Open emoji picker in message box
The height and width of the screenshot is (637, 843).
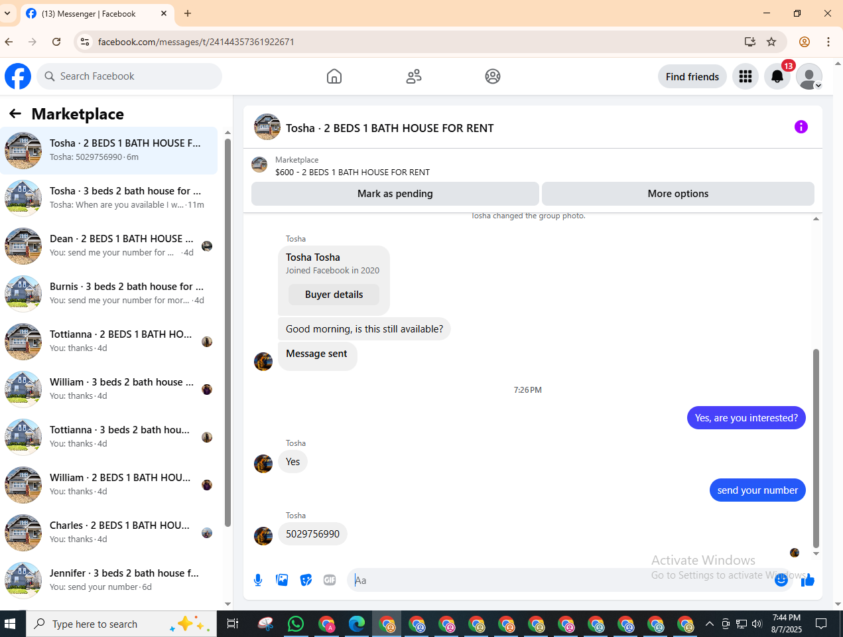[781, 580]
